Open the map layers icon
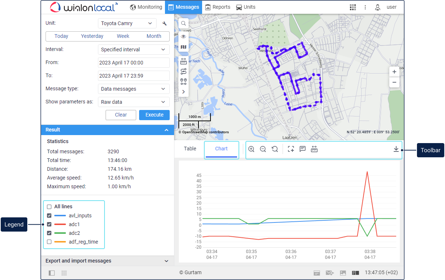The image size is (445, 280). (x=184, y=47)
